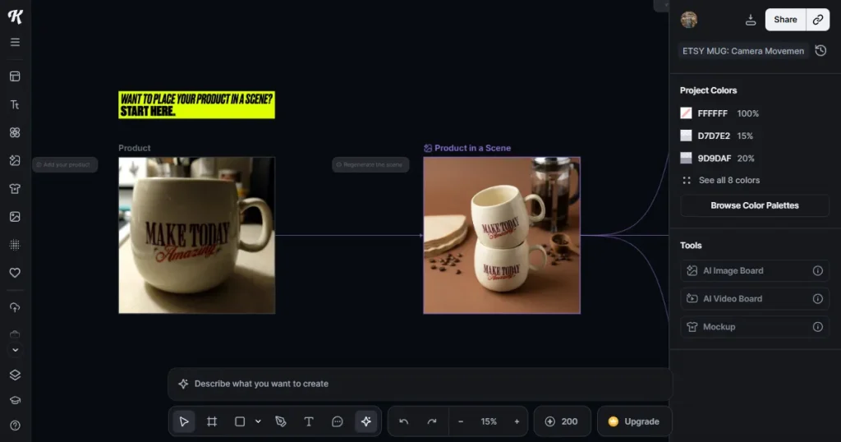This screenshot has height=442, width=841.
Task: Select the yellow START HERE banner
Action: (197, 104)
